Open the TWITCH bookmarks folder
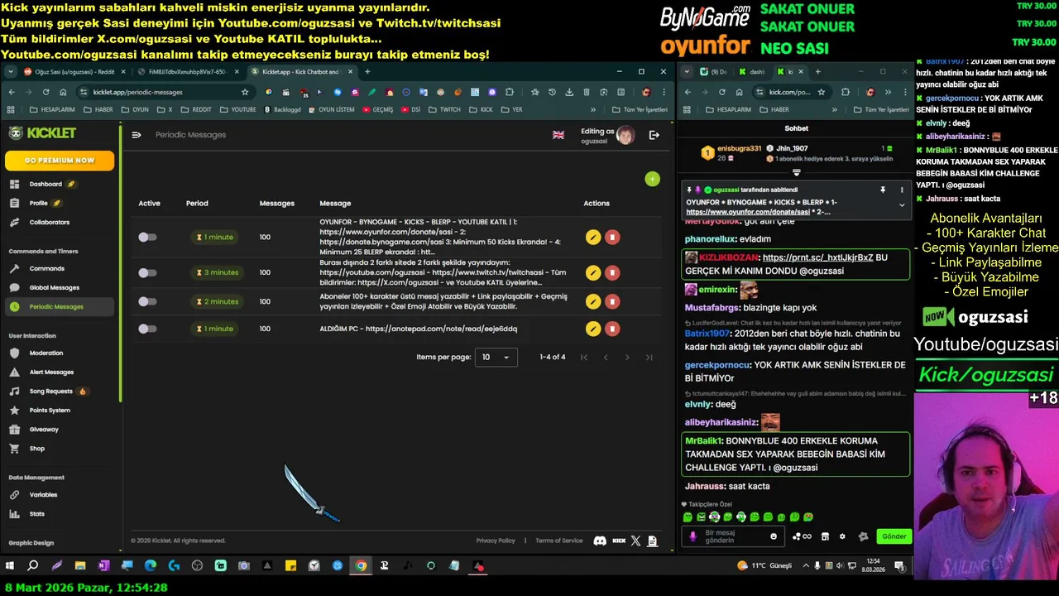1059x596 pixels. [444, 109]
